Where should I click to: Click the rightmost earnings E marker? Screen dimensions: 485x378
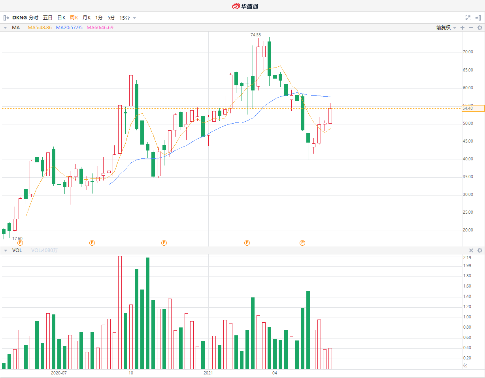click(302, 243)
